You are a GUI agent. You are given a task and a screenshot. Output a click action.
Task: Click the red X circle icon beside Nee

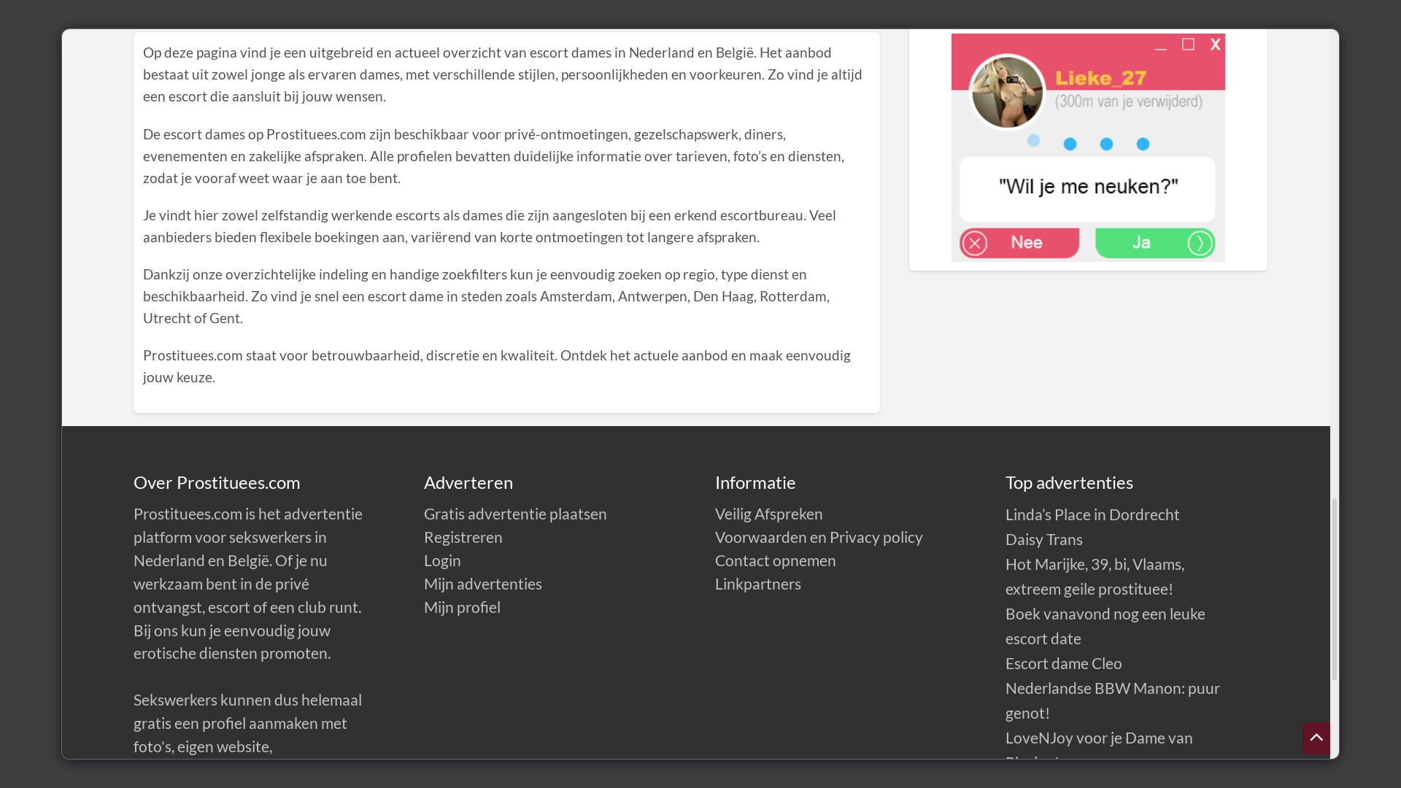pyautogui.click(x=975, y=244)
